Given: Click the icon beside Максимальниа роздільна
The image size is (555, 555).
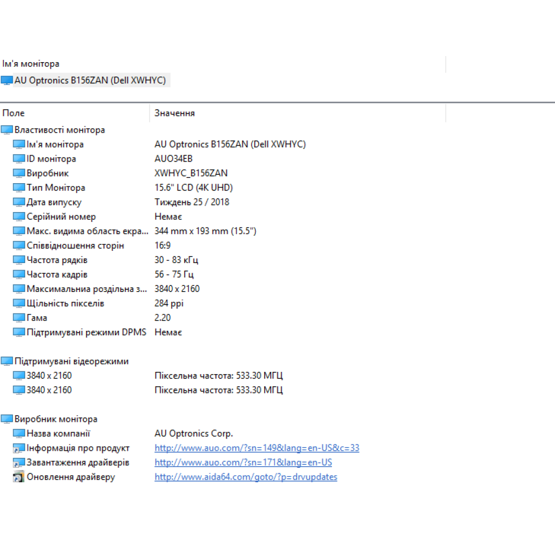Looking at the screenshot, I should point(19,289).
